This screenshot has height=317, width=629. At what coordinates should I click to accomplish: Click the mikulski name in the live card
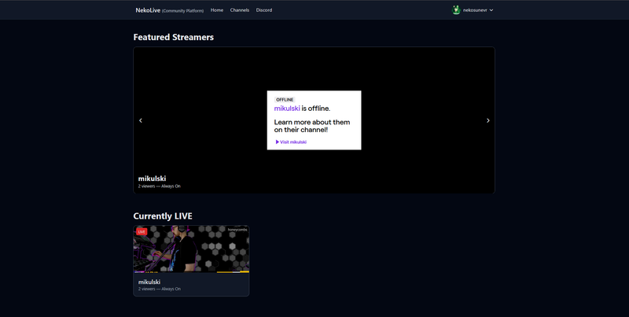point(149,282)
